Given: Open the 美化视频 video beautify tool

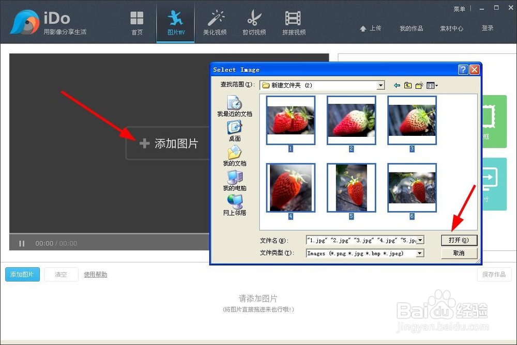Looking at the screenshot, I should click(x=216, y=22).
